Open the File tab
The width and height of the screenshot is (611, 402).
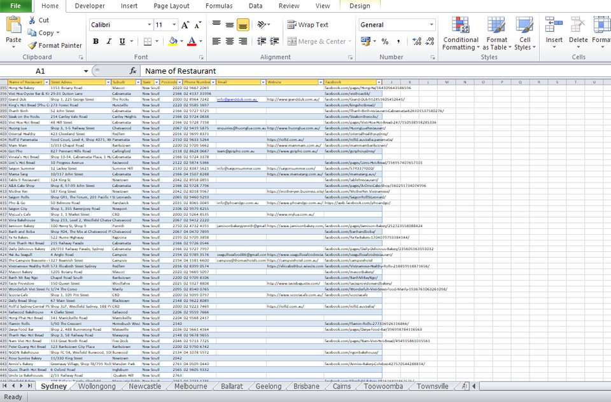(x=15, y=6)
